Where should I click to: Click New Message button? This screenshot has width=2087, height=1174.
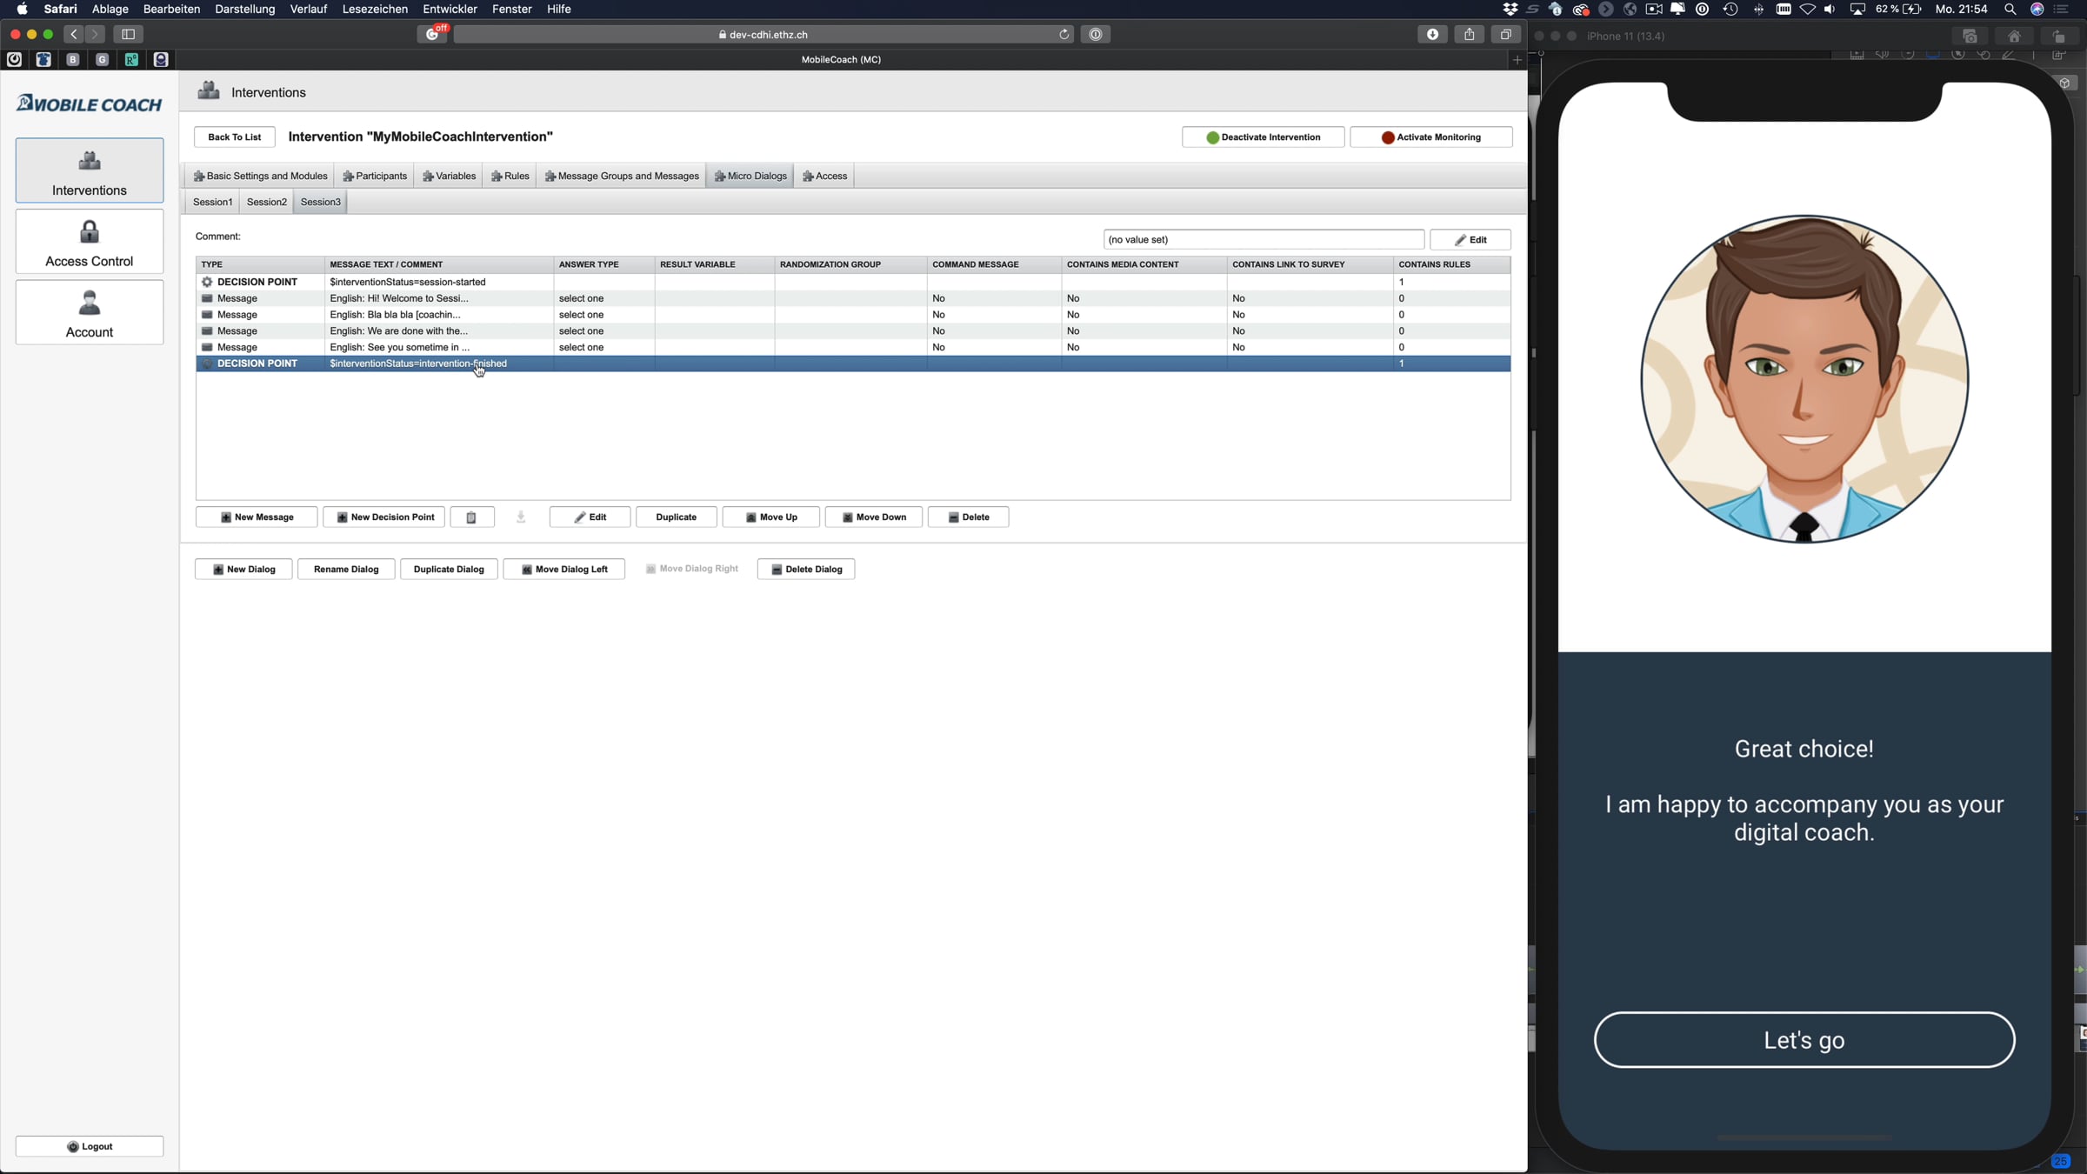click(257, 517)
